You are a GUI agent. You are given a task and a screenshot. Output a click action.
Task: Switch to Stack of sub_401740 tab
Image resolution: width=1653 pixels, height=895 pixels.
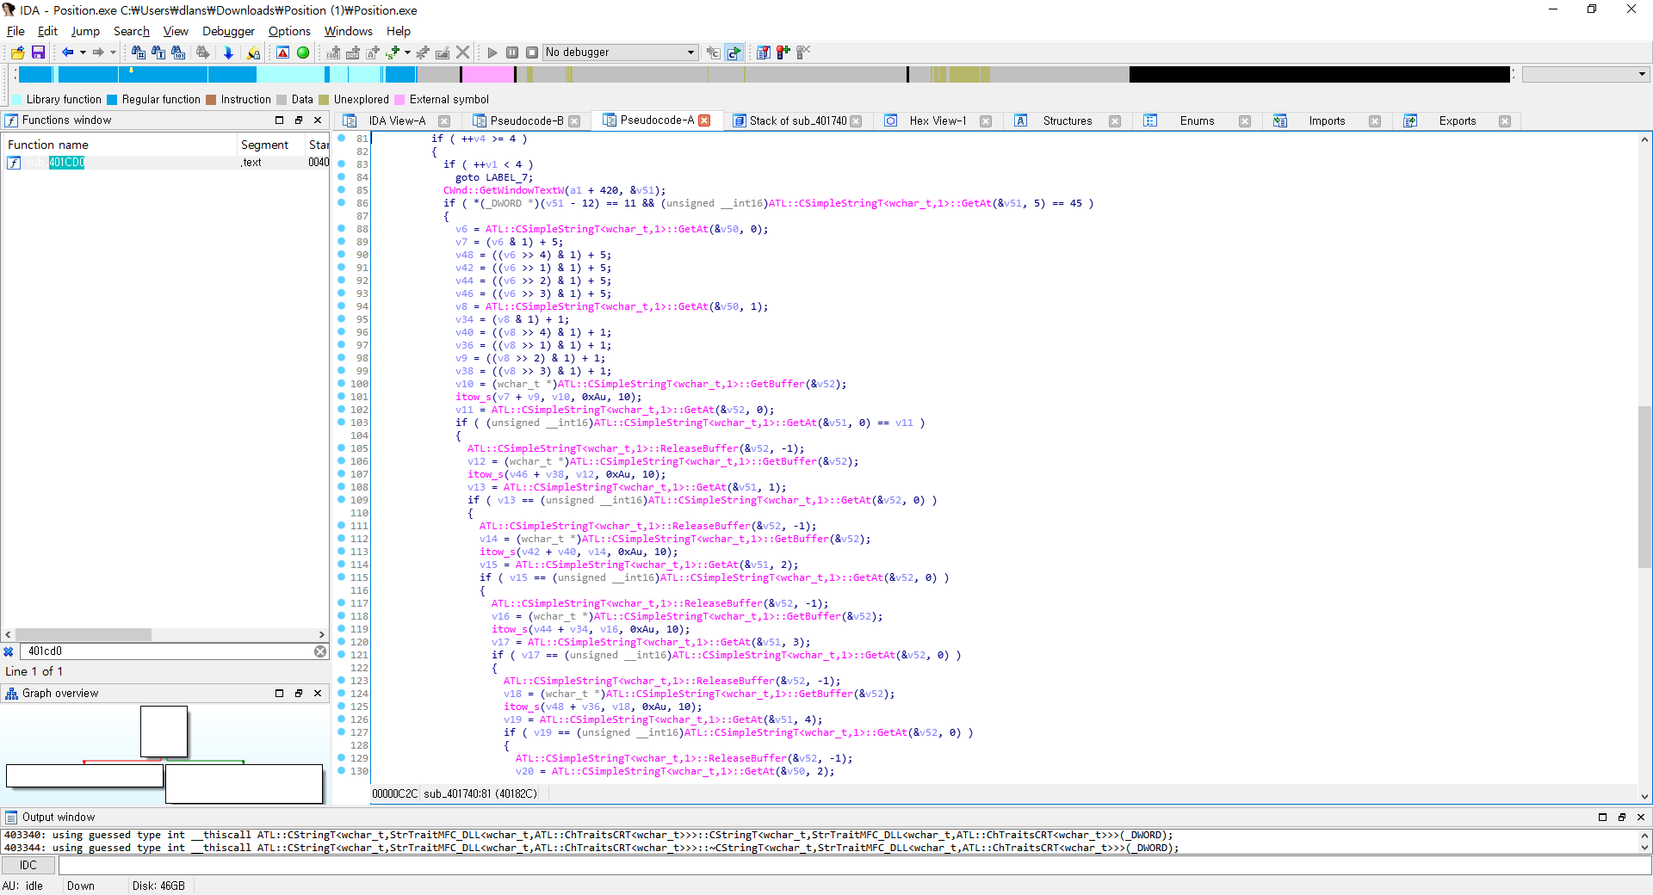(797, 120)
